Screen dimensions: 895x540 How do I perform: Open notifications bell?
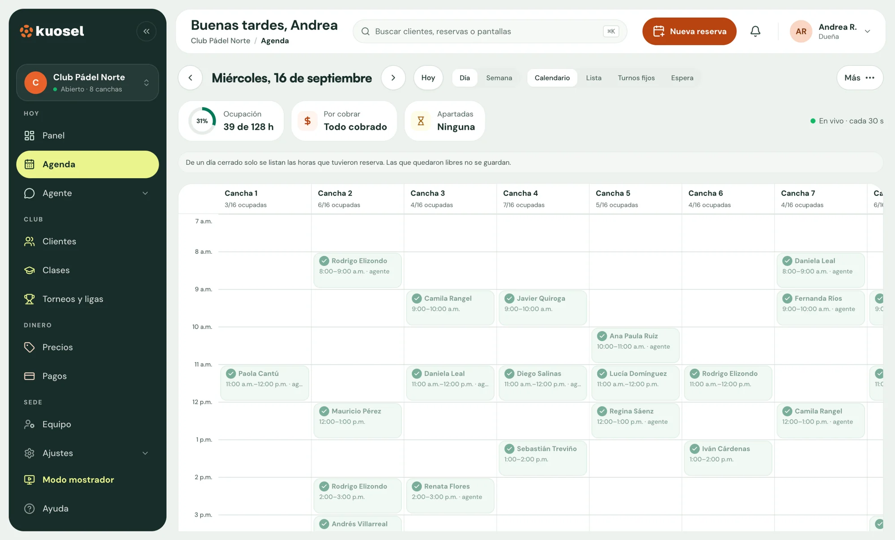click(755, 31)
